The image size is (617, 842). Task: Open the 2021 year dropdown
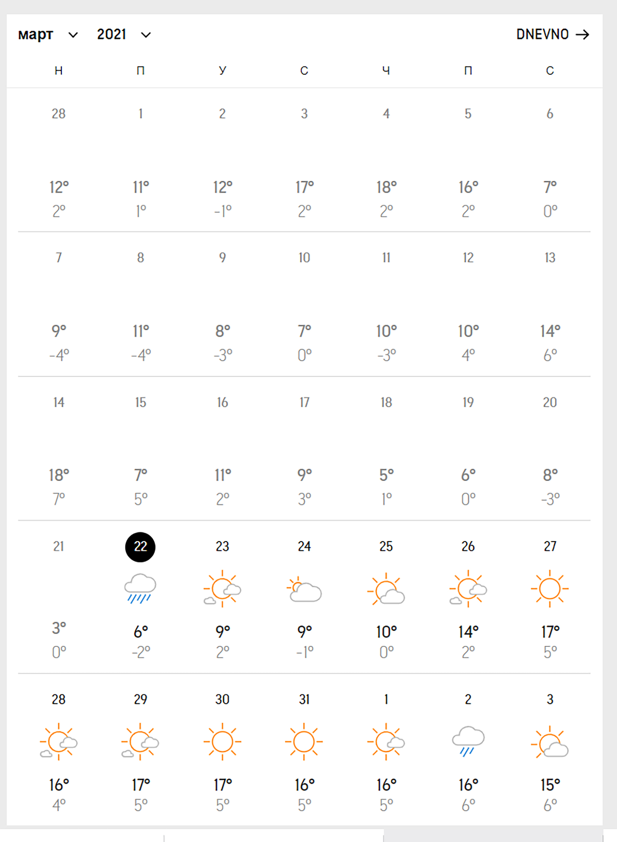coord(124,35)
